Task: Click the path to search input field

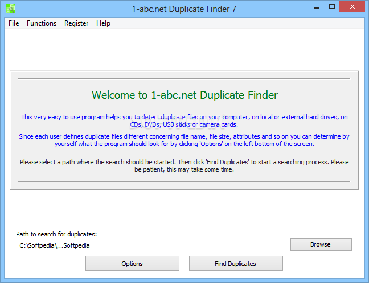Action: (x=149, y=245)
